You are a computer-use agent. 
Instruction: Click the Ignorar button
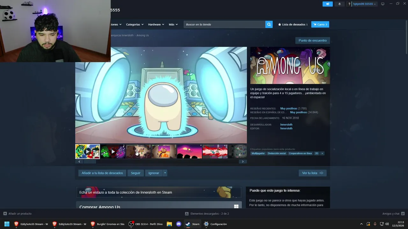(x=154, y=173)
